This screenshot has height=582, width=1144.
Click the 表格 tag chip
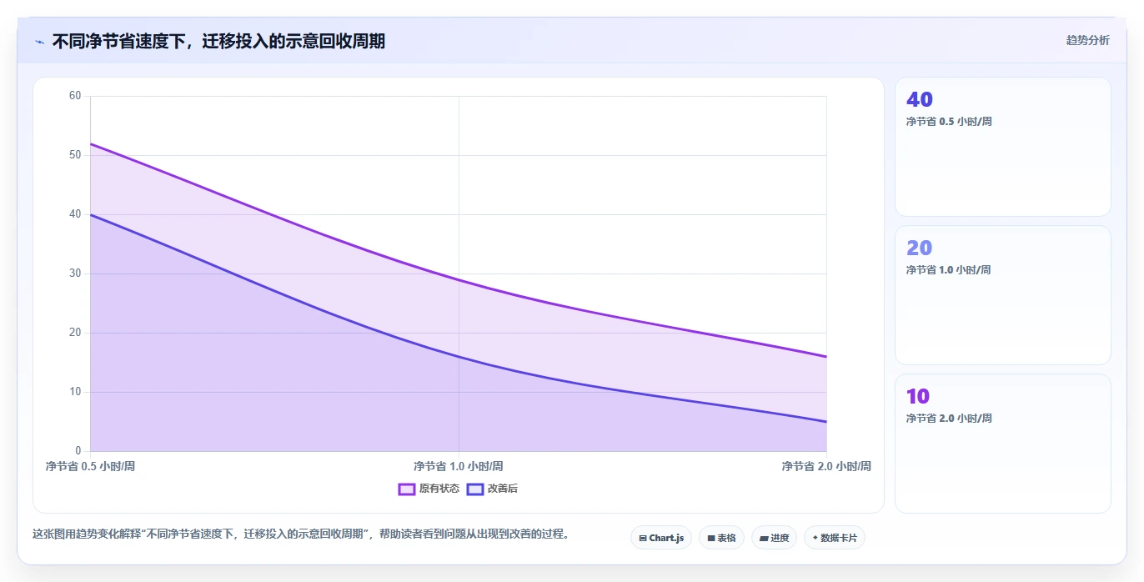[722, 538]
